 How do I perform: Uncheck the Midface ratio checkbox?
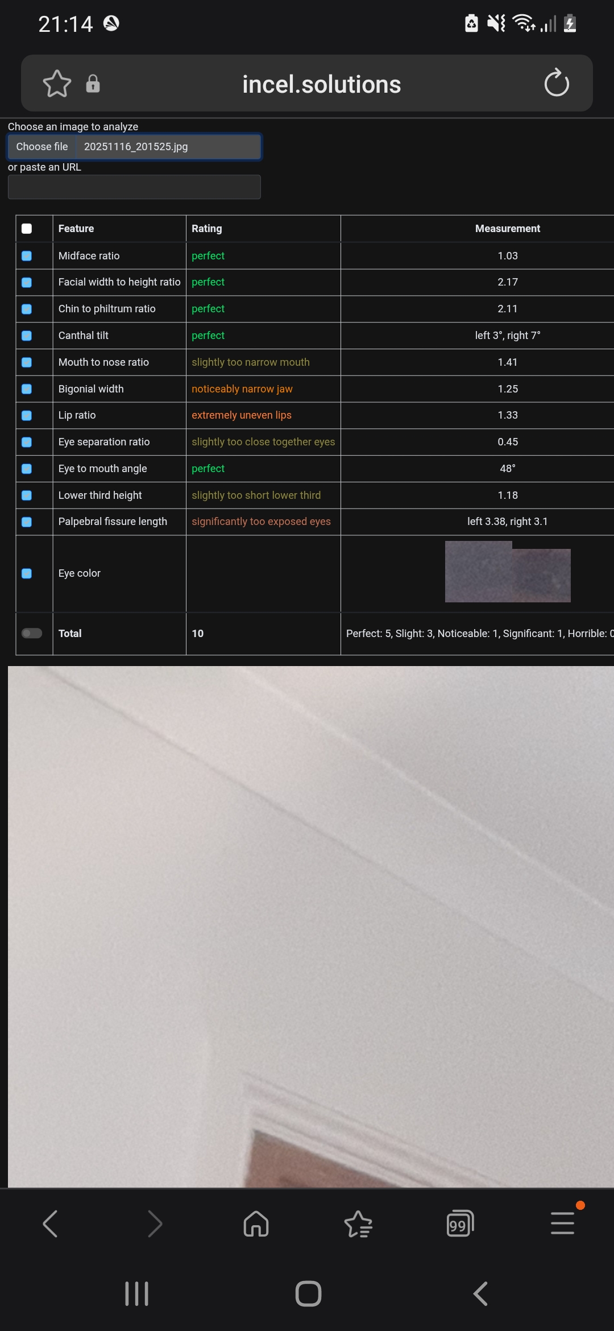pos(27,256)
